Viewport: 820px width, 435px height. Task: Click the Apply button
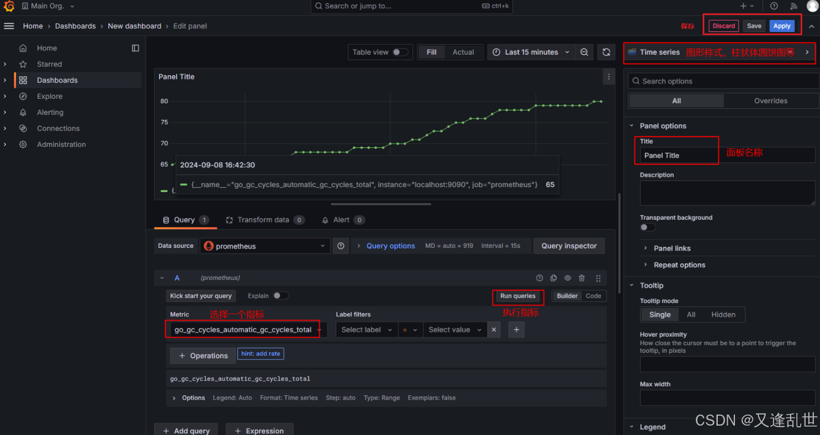(782, 26)
